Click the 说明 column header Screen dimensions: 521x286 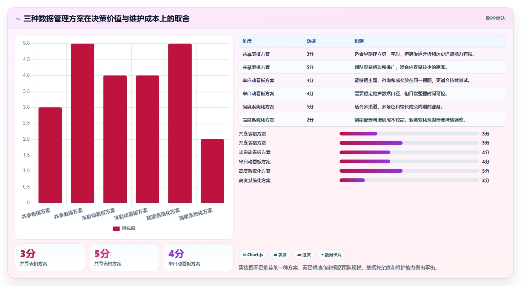359,41
